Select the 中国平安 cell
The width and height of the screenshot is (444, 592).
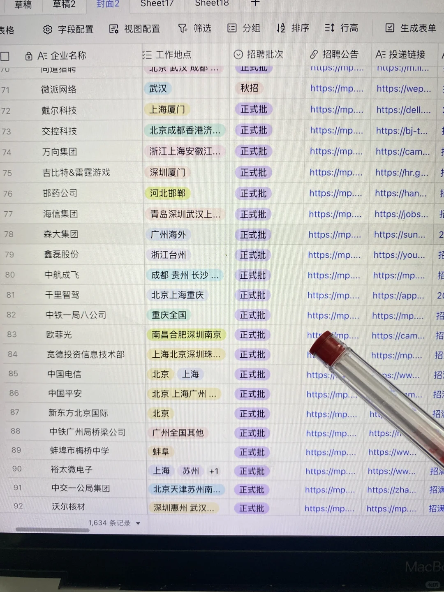(65, 393)
